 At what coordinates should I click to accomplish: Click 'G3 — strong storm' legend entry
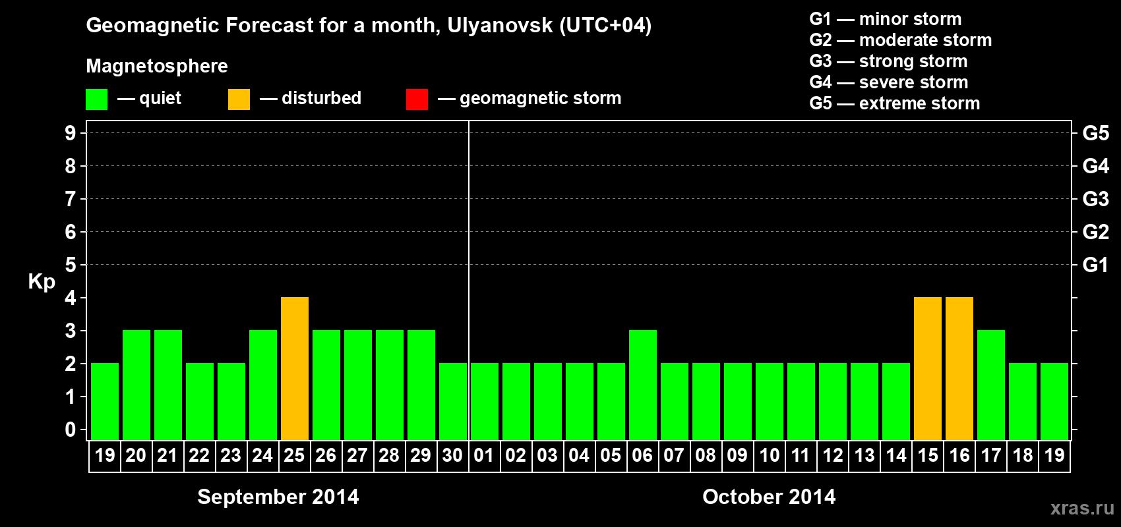coord(888,61)
